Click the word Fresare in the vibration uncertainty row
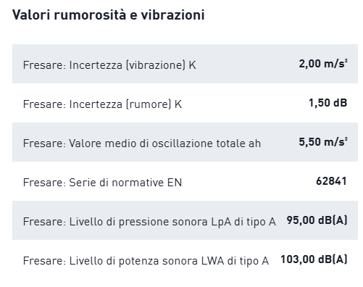This screenshot has width=363, height=287. [44, 65]
